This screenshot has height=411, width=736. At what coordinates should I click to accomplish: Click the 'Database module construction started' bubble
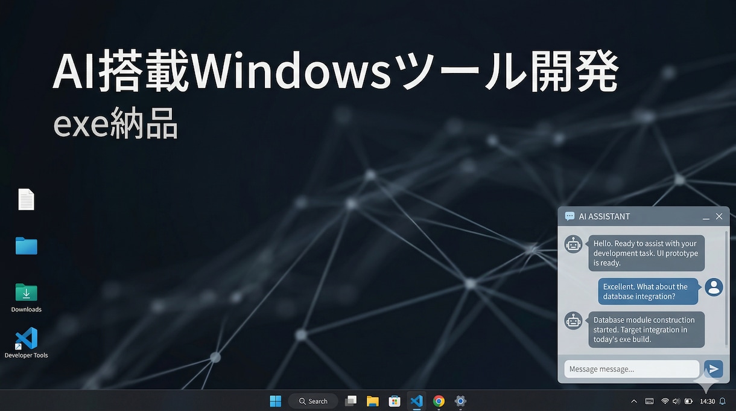[x=647, y=330]
